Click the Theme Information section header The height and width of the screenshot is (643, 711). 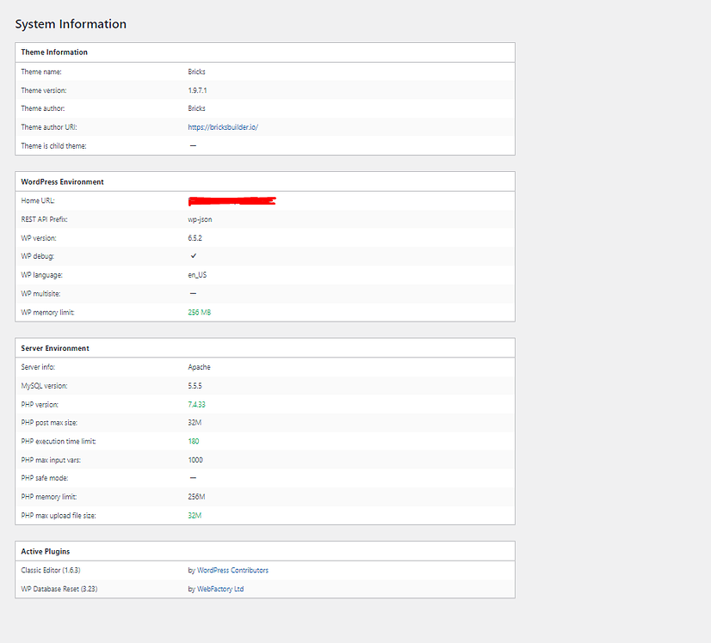coord(54,52)
